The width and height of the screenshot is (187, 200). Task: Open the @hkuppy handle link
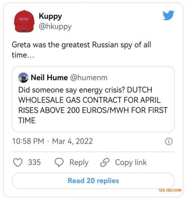coord(55,27)
